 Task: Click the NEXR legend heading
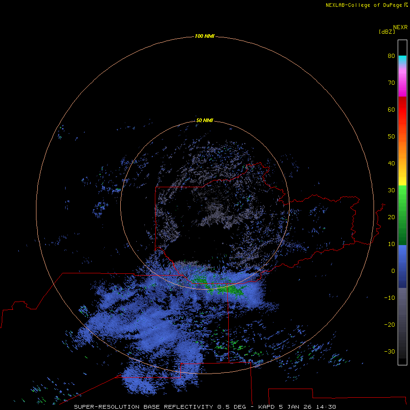tap(400, 27)
